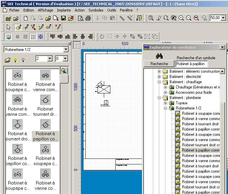The height and width of the screenshot is (194, 228).
Task: Toggle the smallest dotted grid button
Action: pos(17,36)
